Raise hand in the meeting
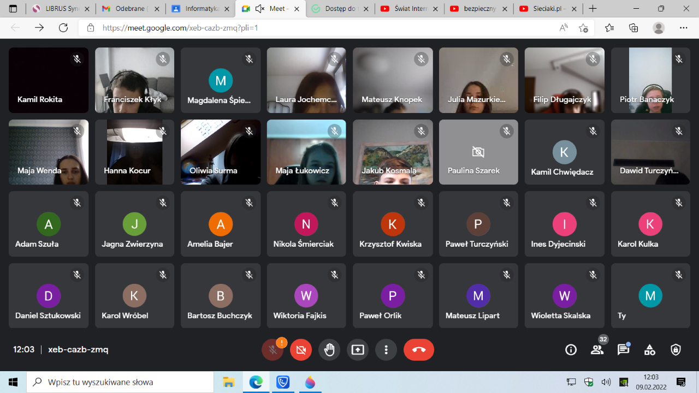This screenshot has width=699, height=393. pos(329,350)
